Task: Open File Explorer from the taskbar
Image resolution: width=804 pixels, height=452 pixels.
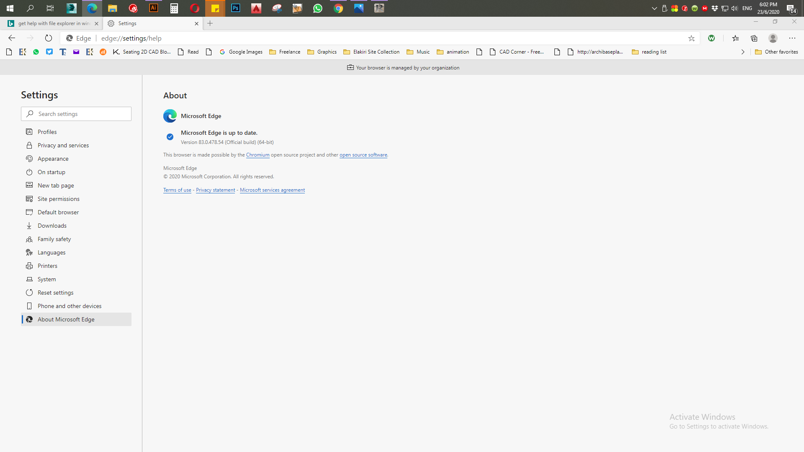Action: pos(112,8)
